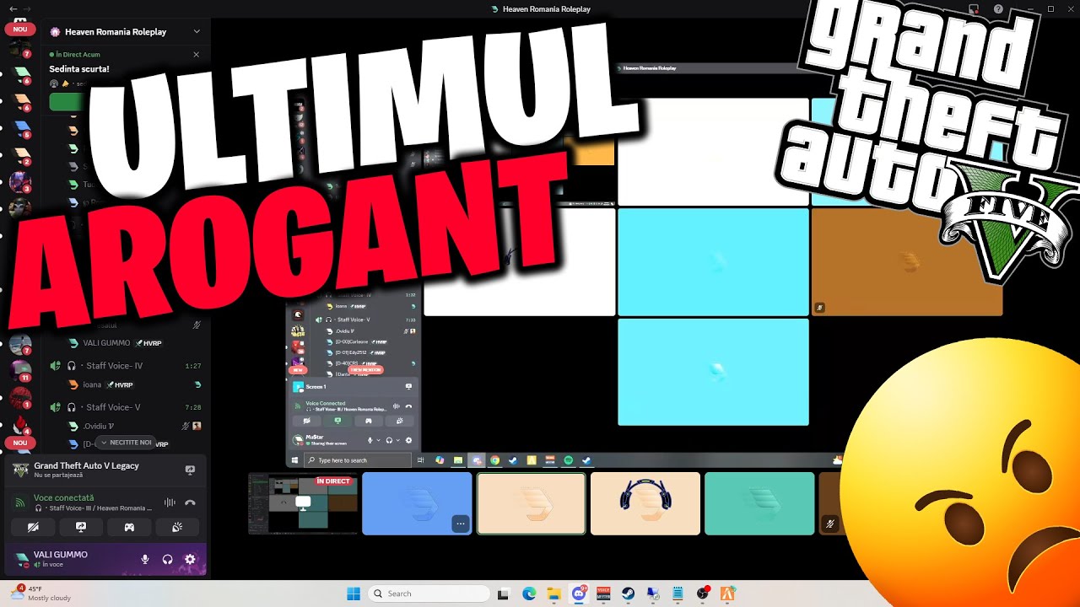
Task: Turn on camera in the voice panel
Action: click(x=33, y=527)
